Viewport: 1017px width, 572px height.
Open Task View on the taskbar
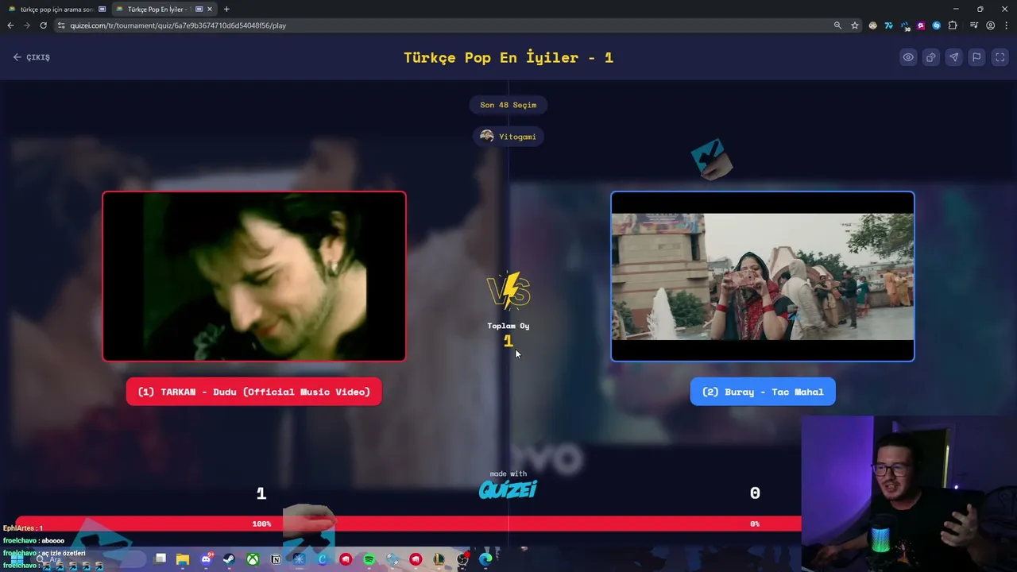click(x=160, y=559)
